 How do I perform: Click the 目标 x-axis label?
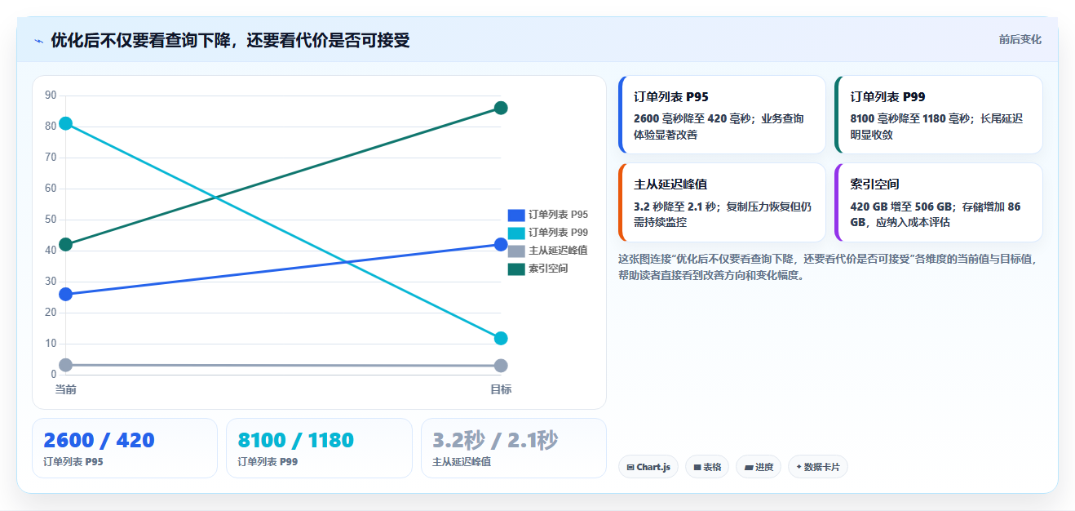tap(501, 389)
